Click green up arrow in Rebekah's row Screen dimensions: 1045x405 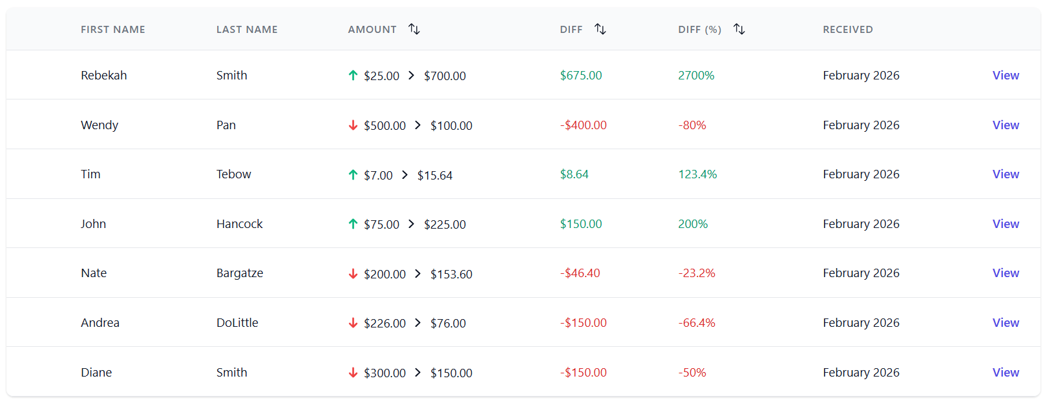coord(353,76)
